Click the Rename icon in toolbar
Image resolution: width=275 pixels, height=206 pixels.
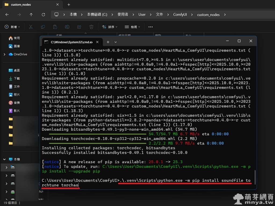[67, 27]
